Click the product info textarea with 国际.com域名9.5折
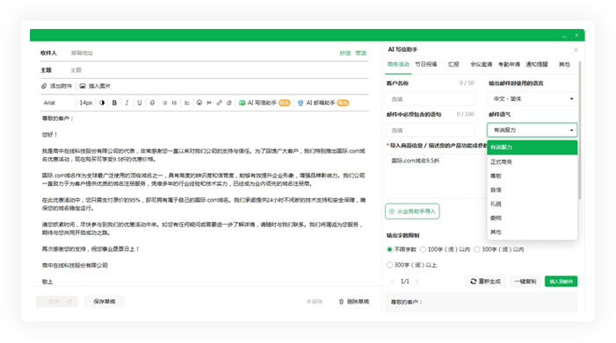This screenshot has height=343, width=616. [436, 175]
